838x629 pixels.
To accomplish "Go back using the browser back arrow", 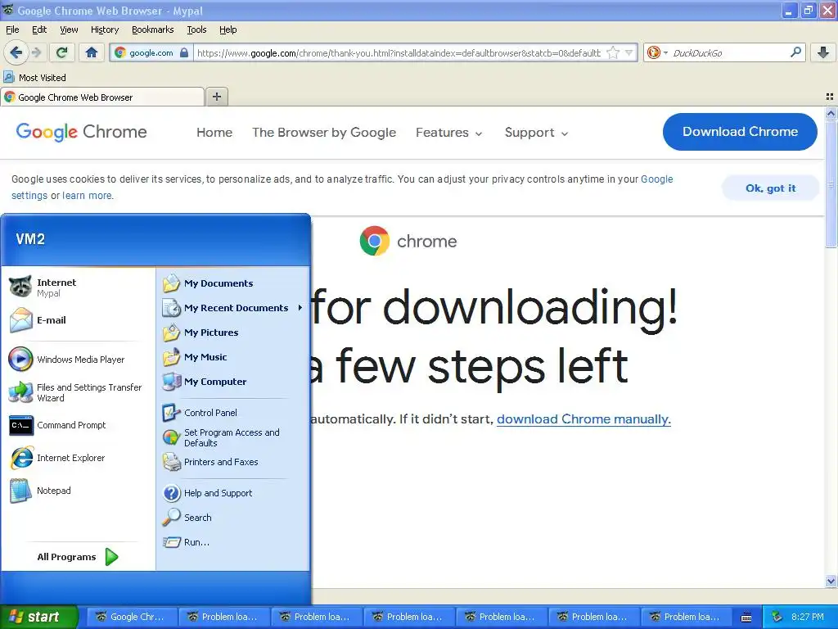I will (x=16, y=52).
